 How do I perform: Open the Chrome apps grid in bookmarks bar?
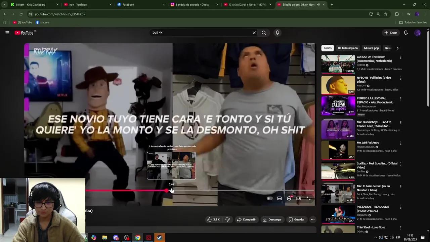(4, 23)
